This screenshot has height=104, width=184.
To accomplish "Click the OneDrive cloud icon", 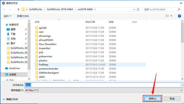I will pos(7,68).
